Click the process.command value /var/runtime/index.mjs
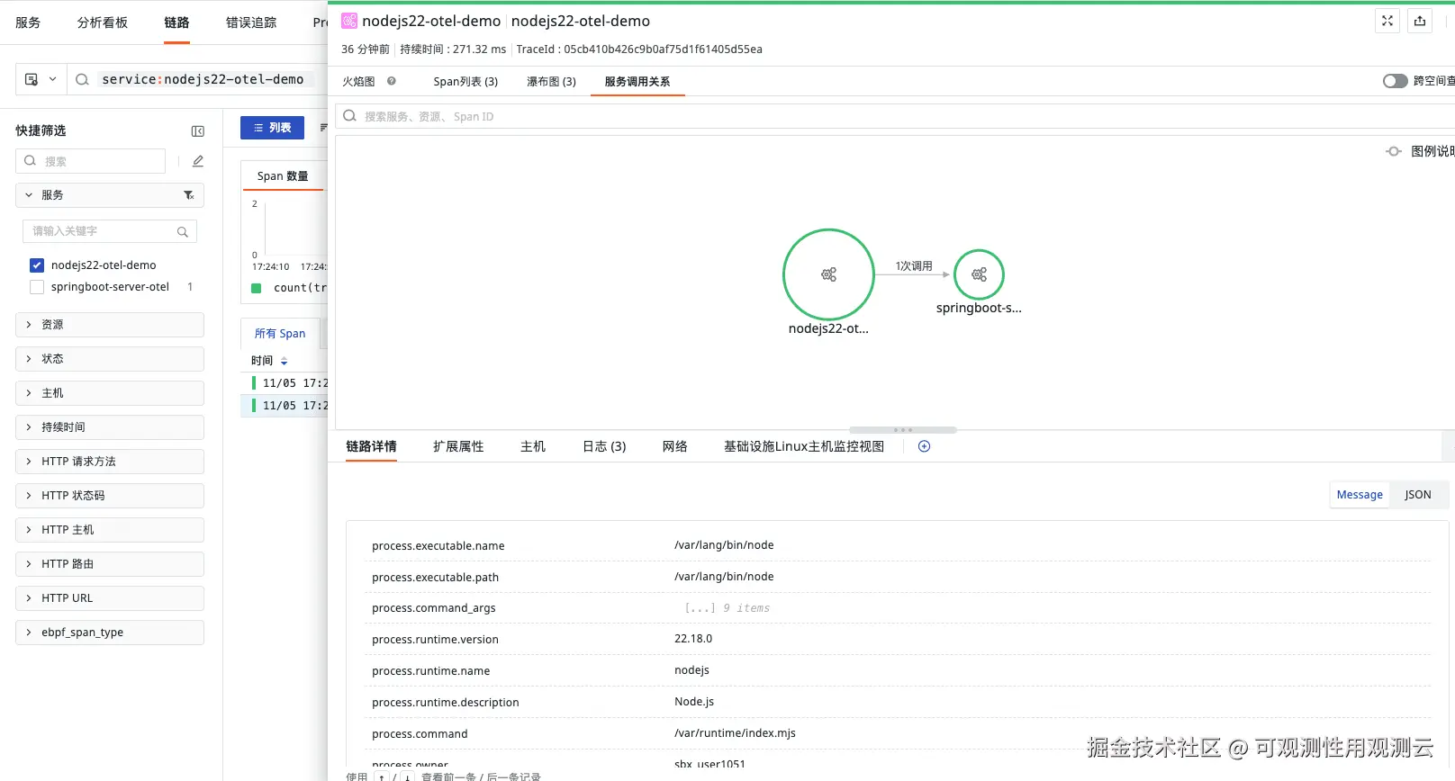 click(x=735, y=733)
